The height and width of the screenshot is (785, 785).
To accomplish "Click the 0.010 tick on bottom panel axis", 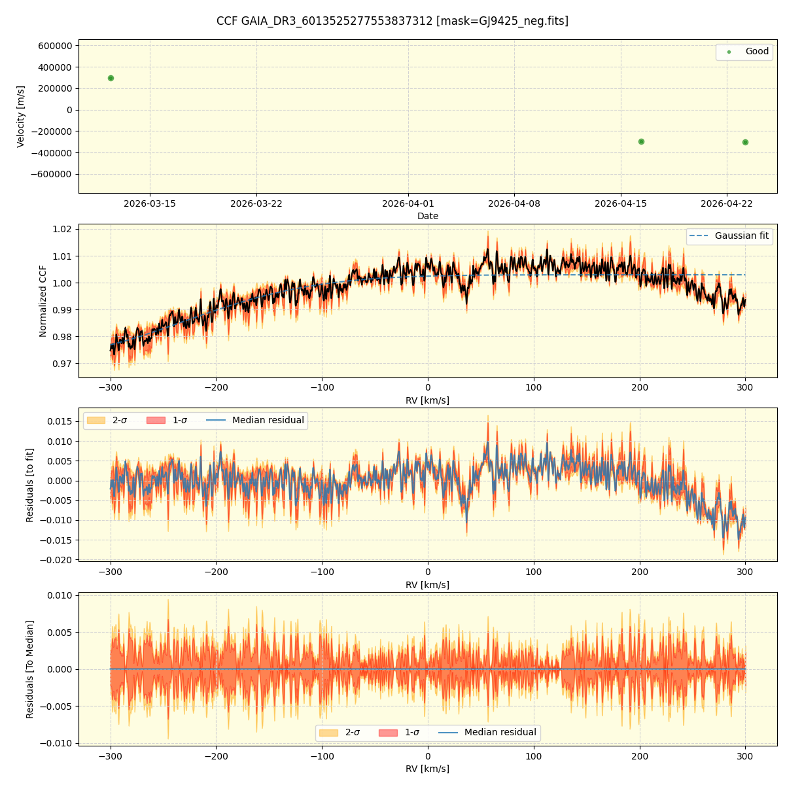I will coord(60,595).
